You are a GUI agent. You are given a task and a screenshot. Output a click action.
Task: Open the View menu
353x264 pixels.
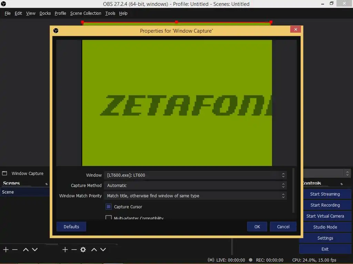(31, 13)
